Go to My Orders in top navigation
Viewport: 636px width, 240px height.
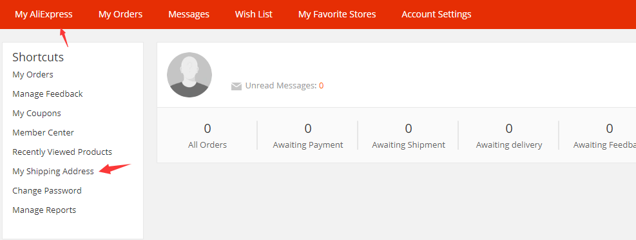coord(120,14)
